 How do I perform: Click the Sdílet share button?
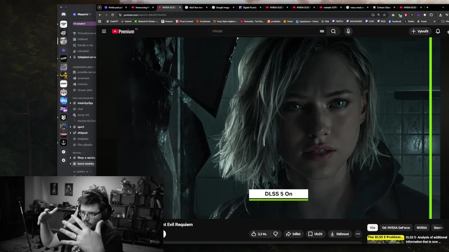pyautogui.click(x=293, y=234)
